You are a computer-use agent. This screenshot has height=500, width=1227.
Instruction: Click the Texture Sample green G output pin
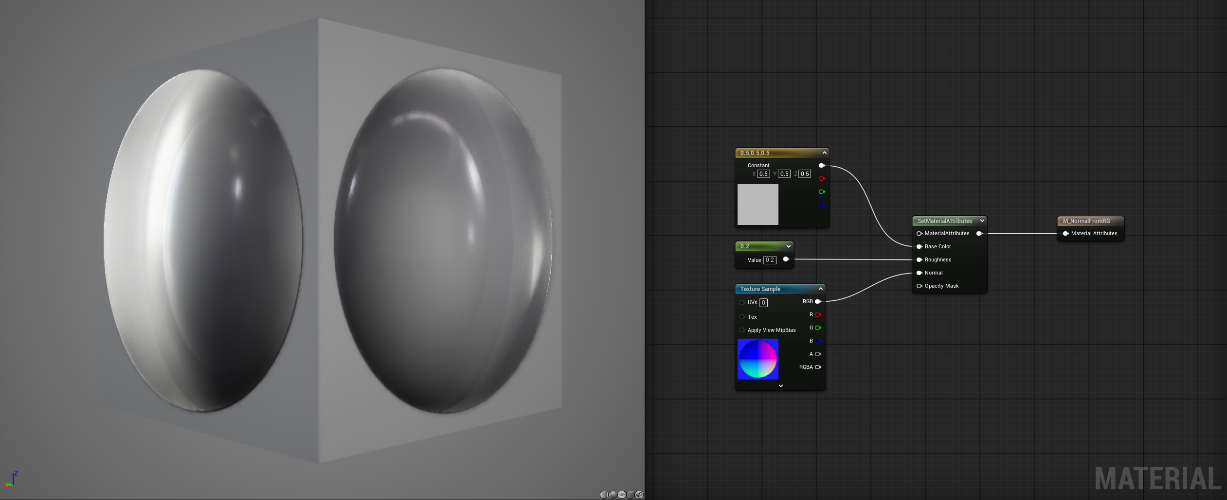point(818,328)
